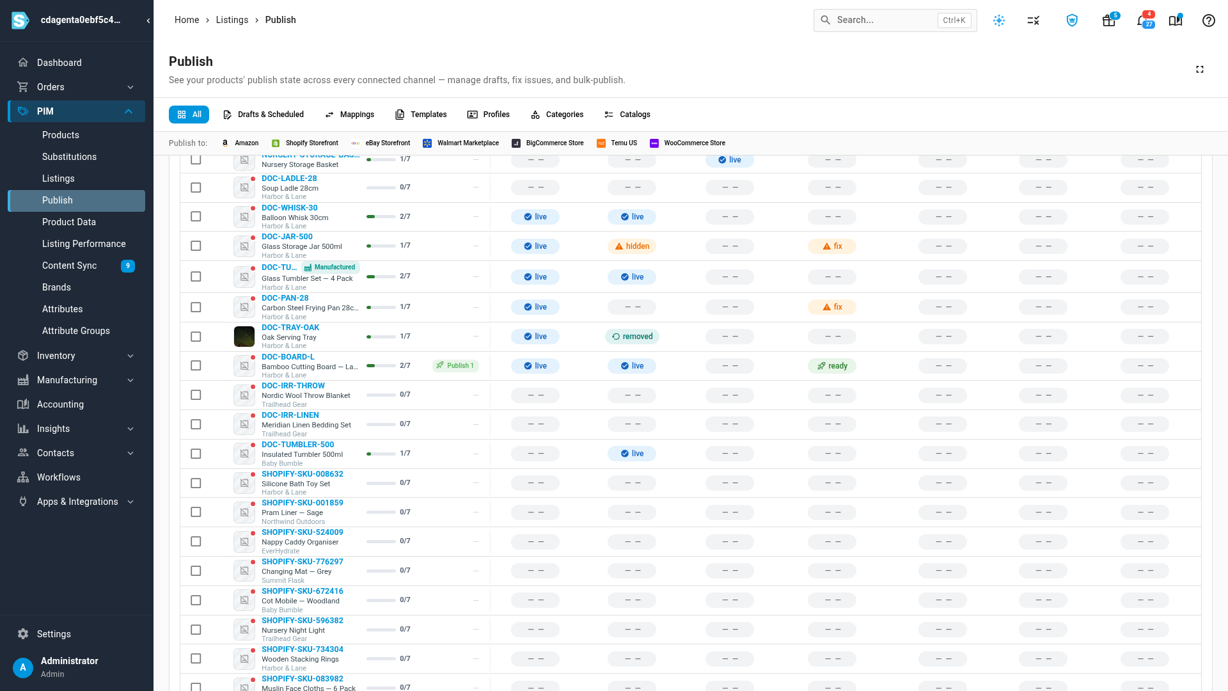
Task: Open the checklist tasks icon in header
Action: coord(1034,20)
